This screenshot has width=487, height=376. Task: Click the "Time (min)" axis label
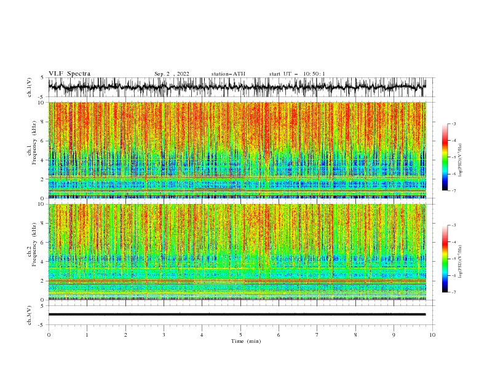[246, 341]
